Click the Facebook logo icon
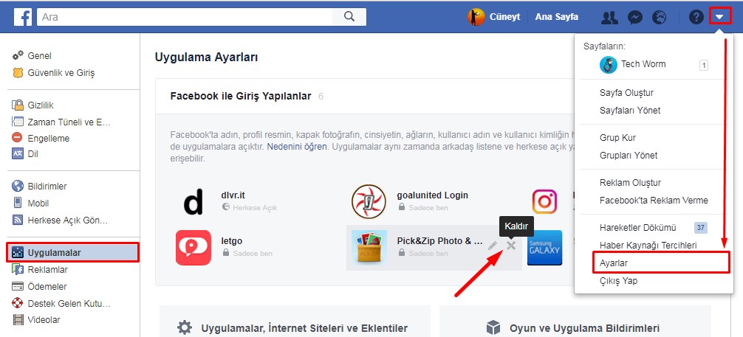Image resolution: width=743 pixels, height=337 pixels. [x=22, y=16]
